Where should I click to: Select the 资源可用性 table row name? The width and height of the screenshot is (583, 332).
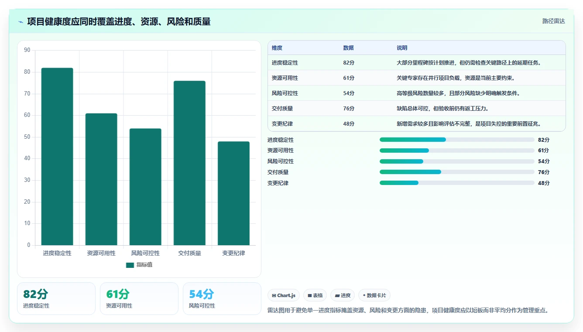tap(285, 78)
